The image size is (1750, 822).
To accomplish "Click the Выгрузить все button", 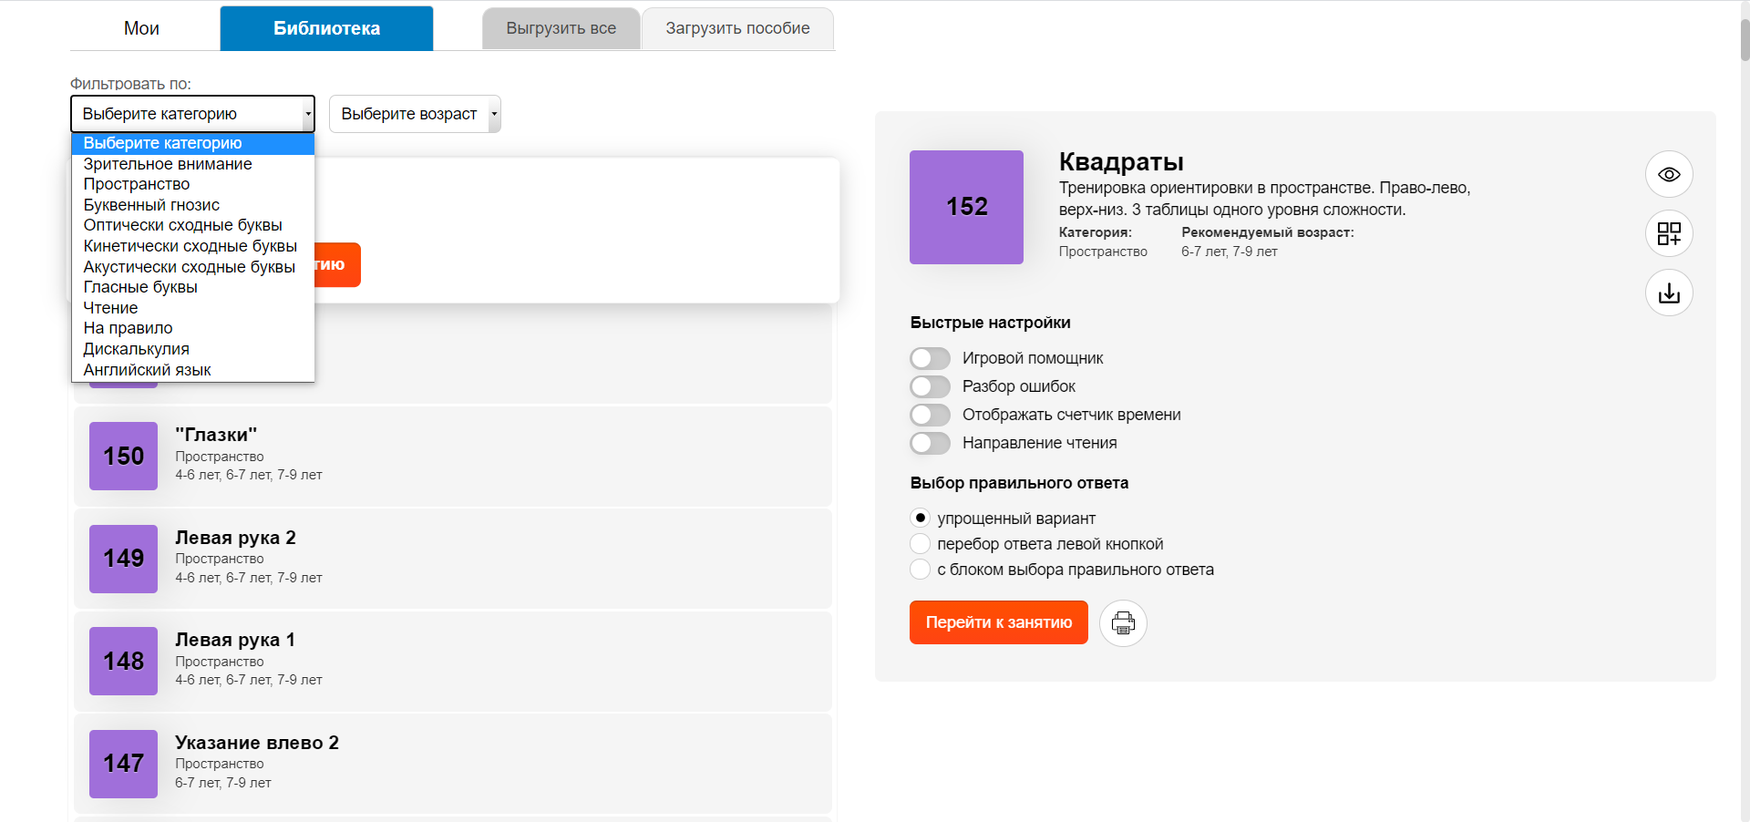I will (x=561, y=28).
